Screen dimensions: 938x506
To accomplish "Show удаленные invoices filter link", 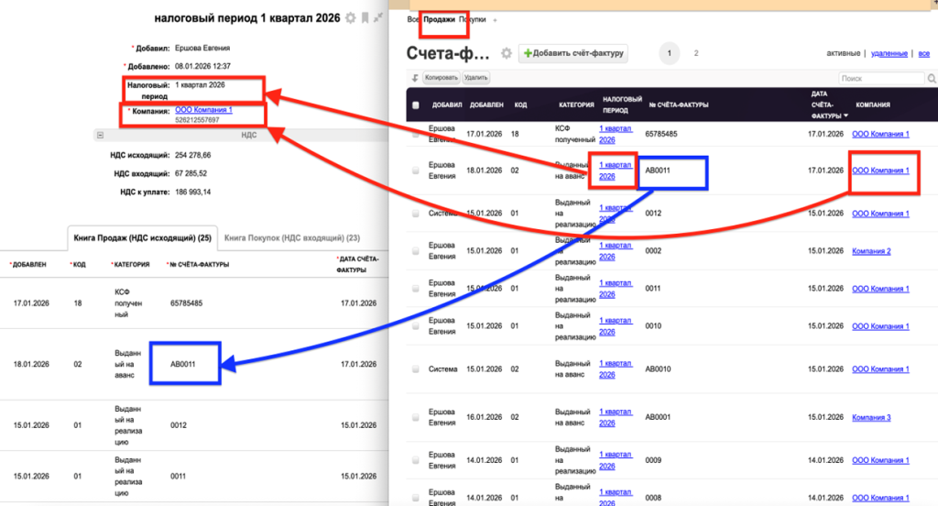I will tap(889, 53).
